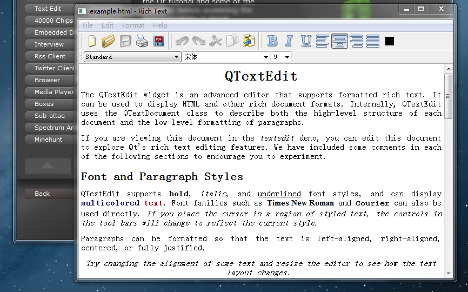Open a file with the folder icon

point(108,41)
